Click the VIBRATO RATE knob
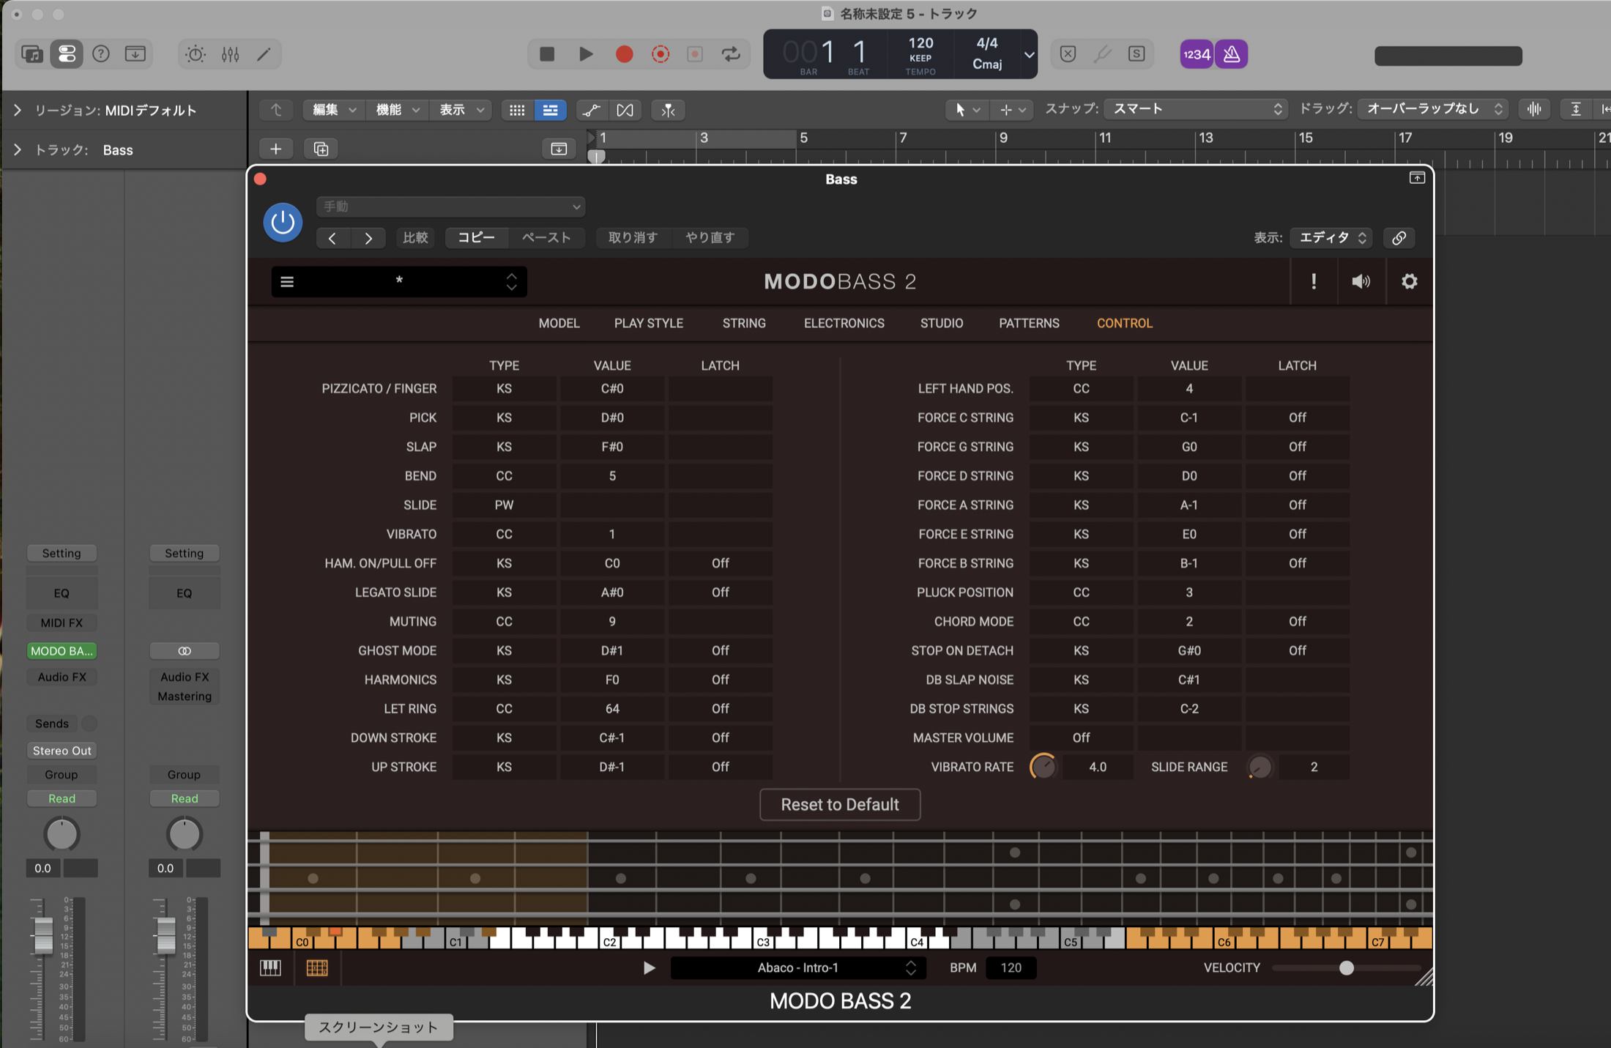This screenshot has height=1048, width=1611. (x=1043, y=767)
